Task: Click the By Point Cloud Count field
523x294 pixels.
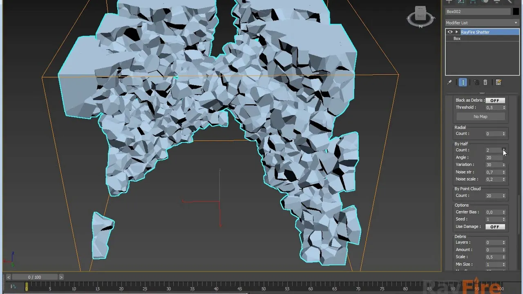Action: tap(494, 196)
